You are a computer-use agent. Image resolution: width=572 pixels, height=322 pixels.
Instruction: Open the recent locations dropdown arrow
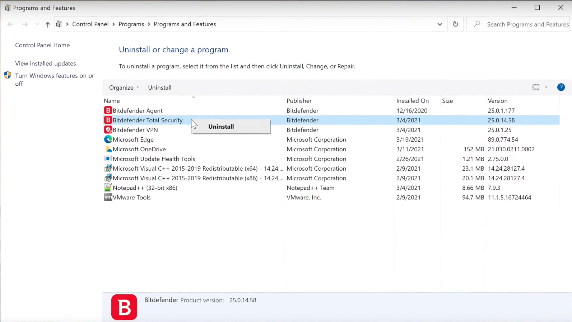pyautogui.click(x=37, y=24)
